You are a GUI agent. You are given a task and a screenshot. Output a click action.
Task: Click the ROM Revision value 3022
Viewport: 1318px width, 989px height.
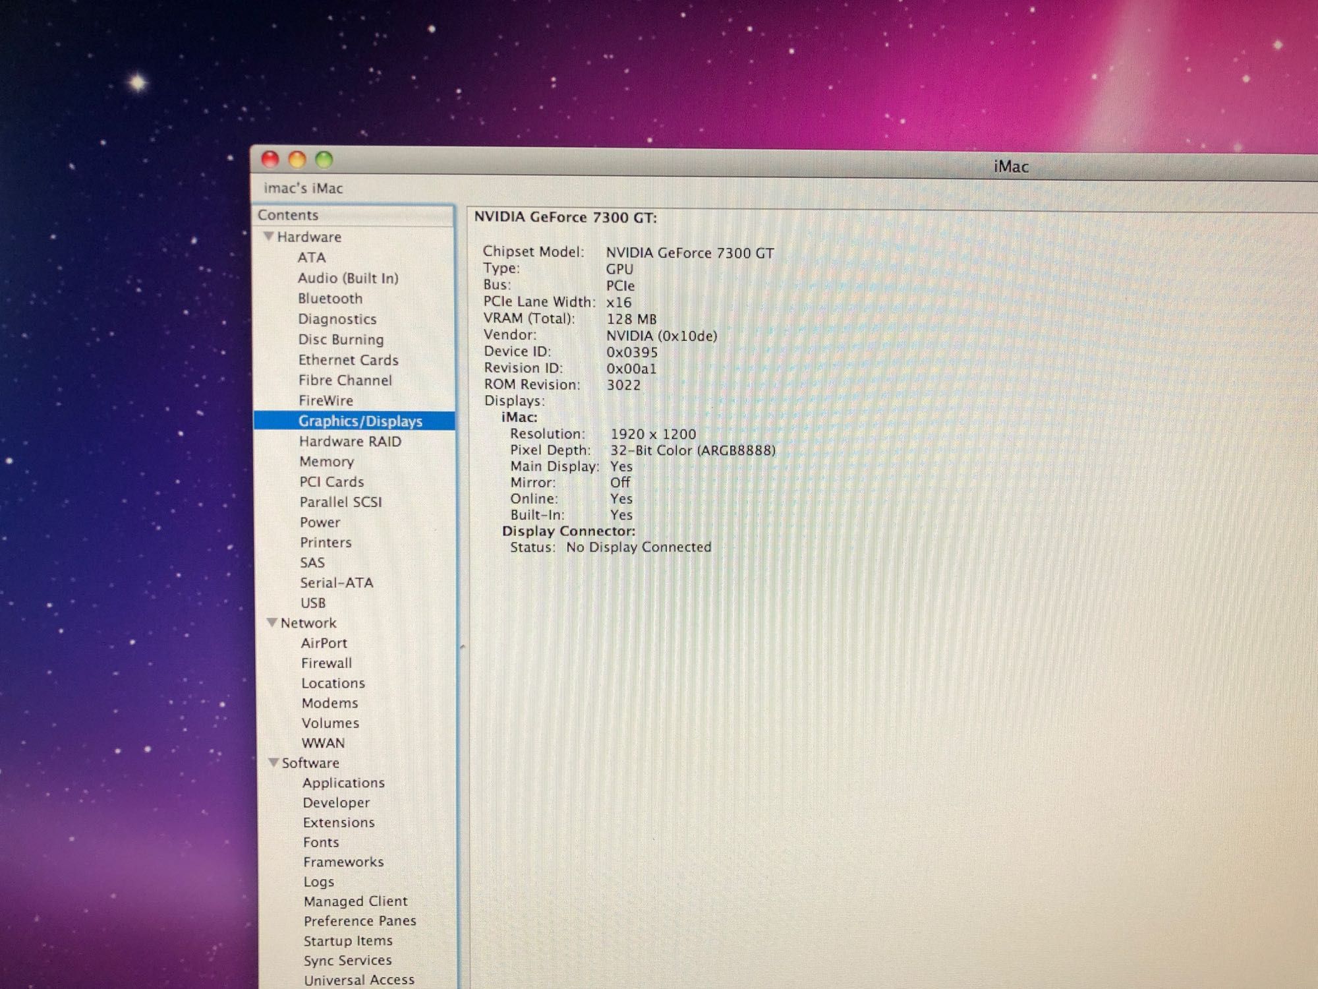[623, 384]
